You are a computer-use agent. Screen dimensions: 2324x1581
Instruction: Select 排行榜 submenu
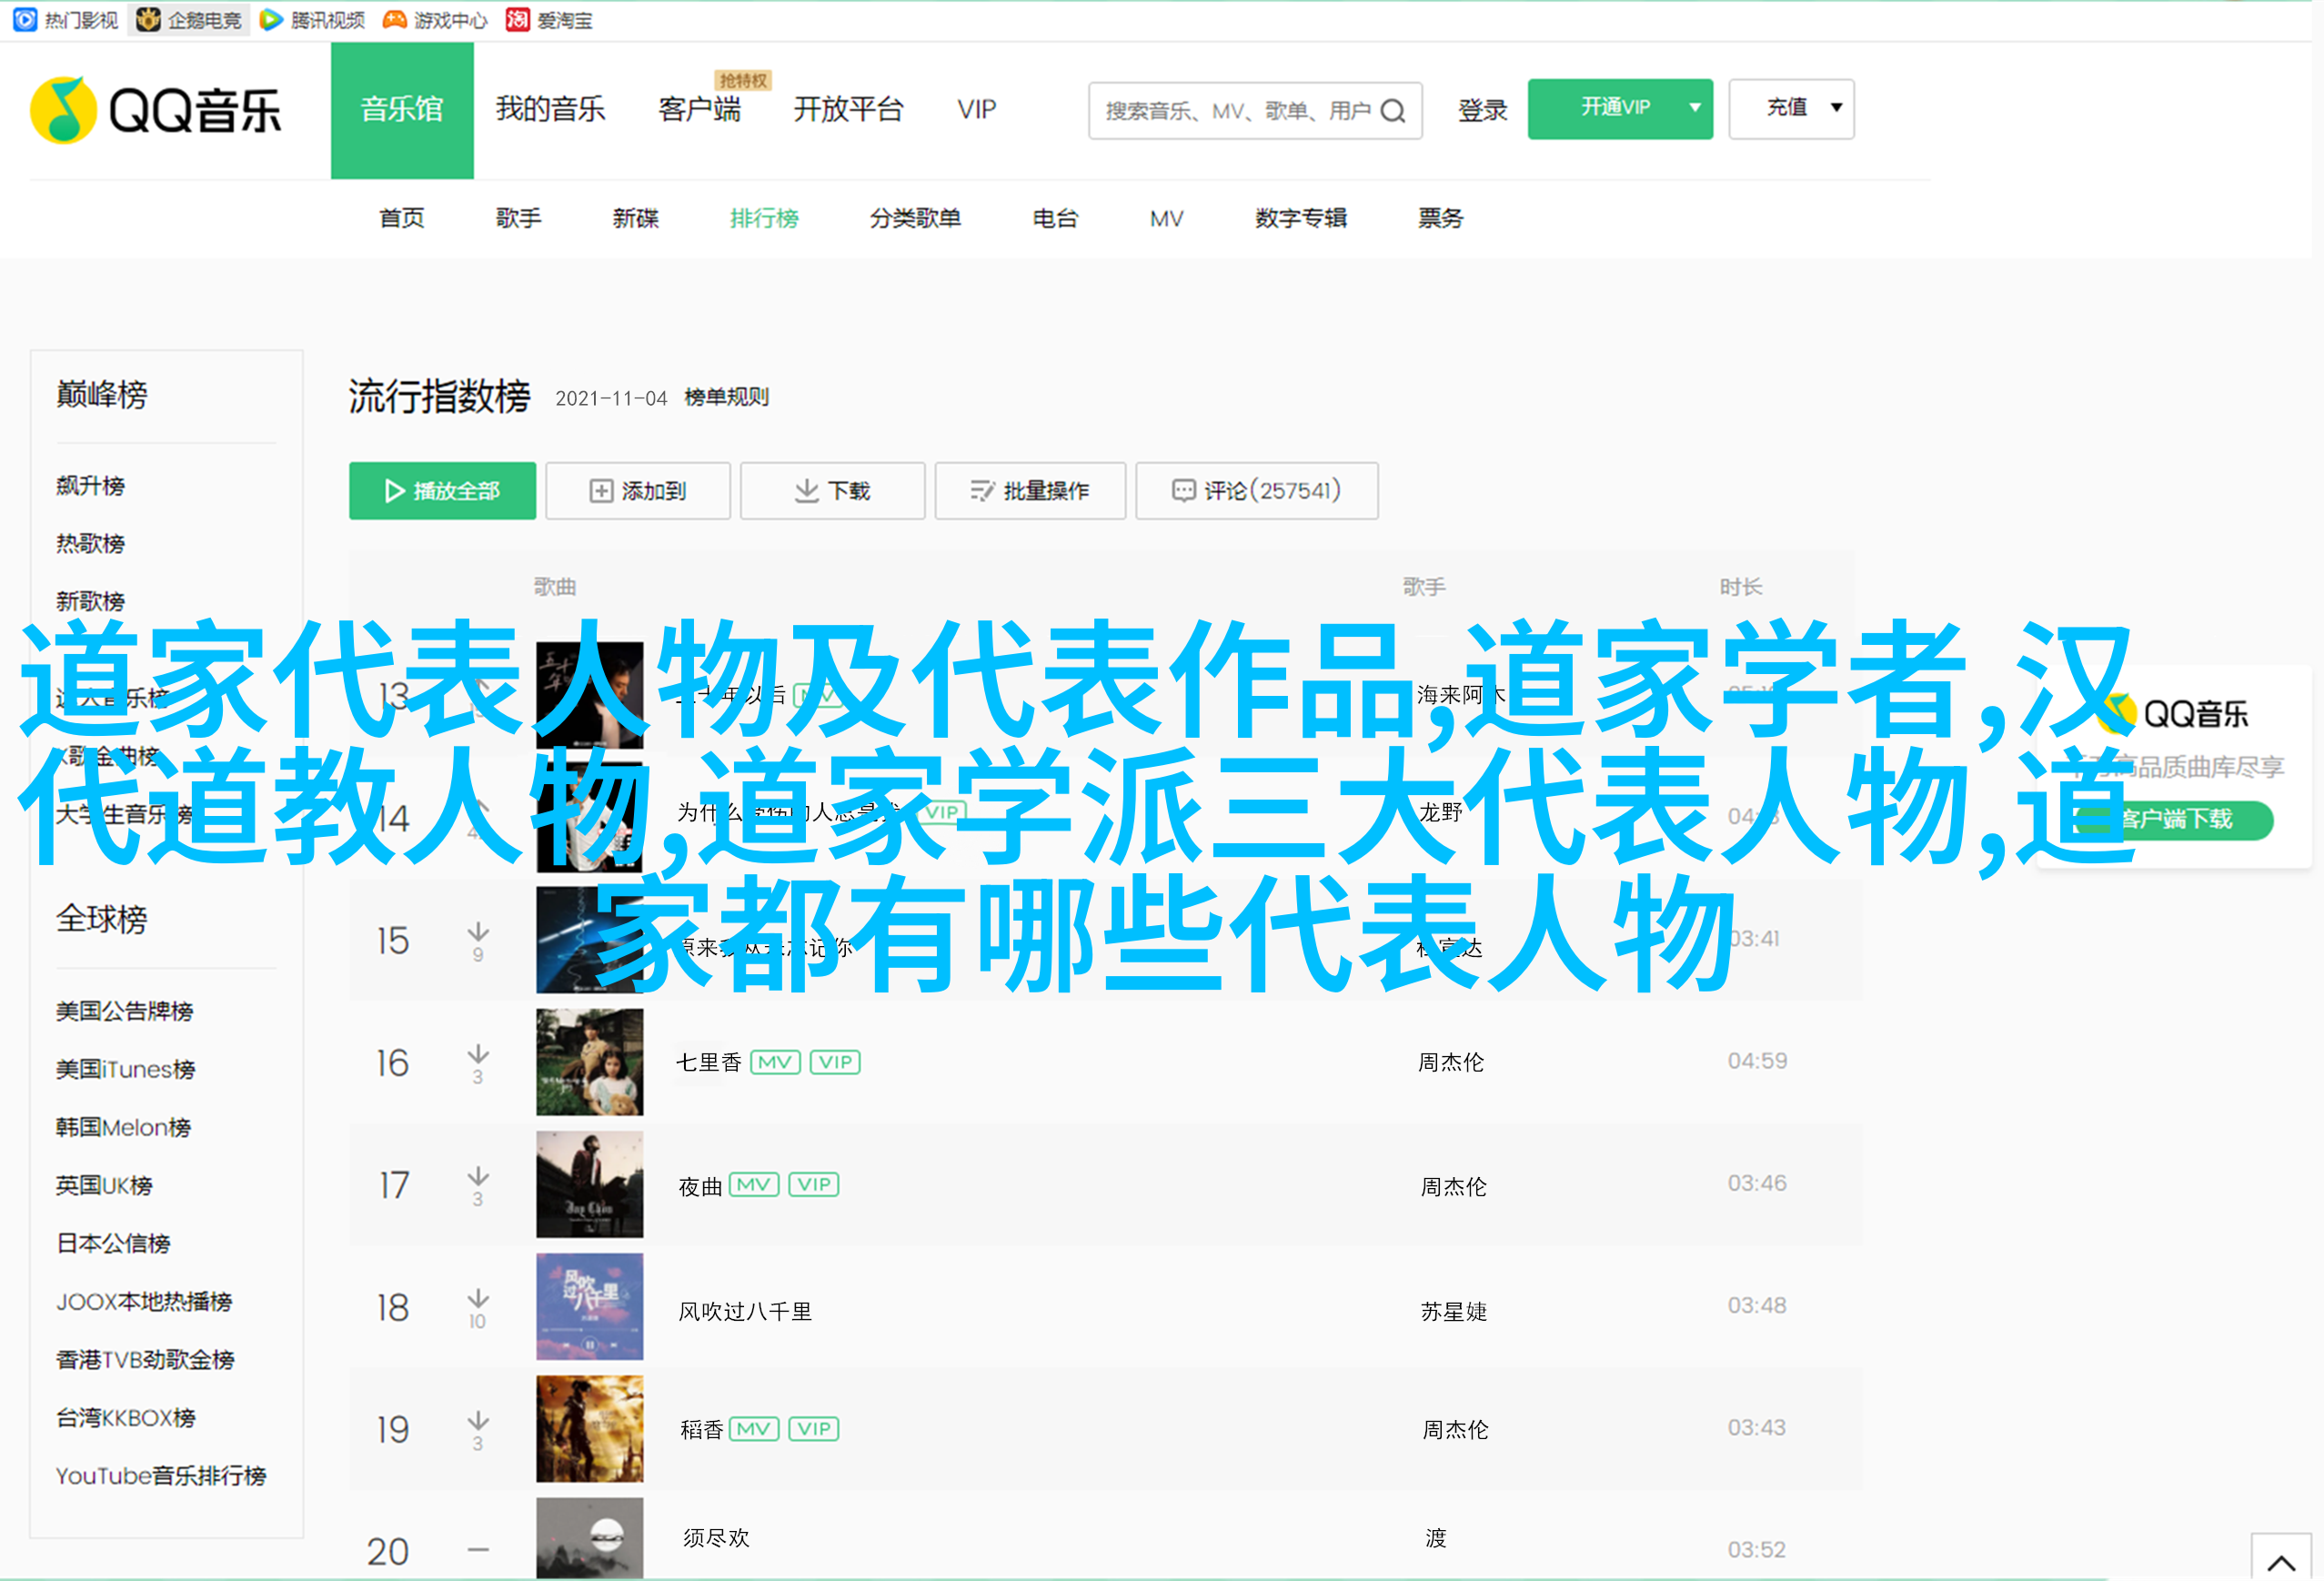(x=764, y=218)
